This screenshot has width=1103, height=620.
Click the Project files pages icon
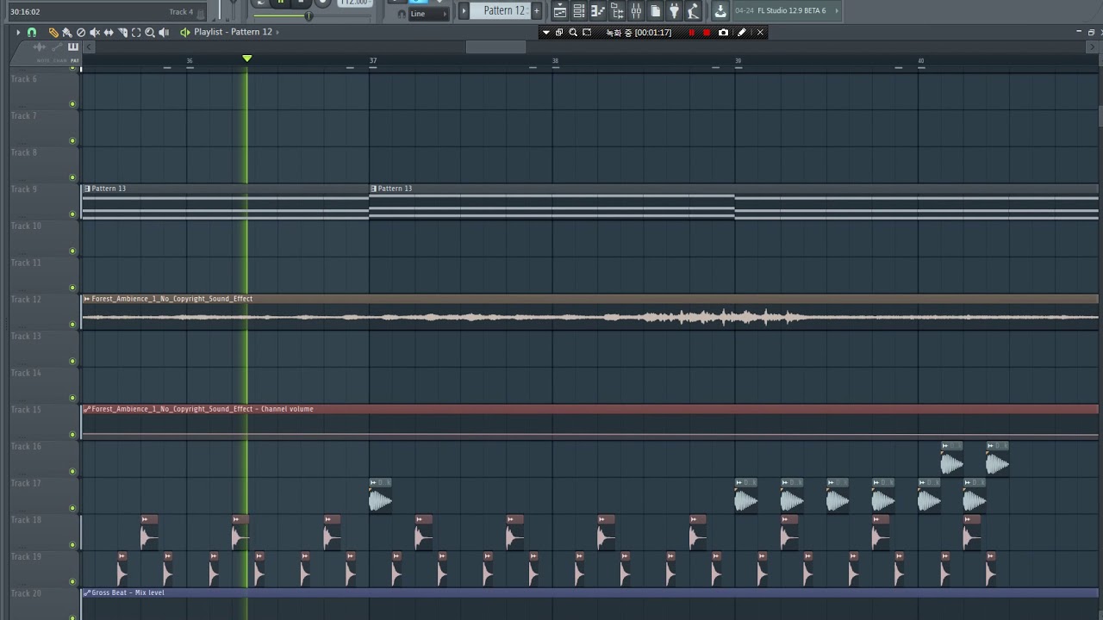point(655,10)
